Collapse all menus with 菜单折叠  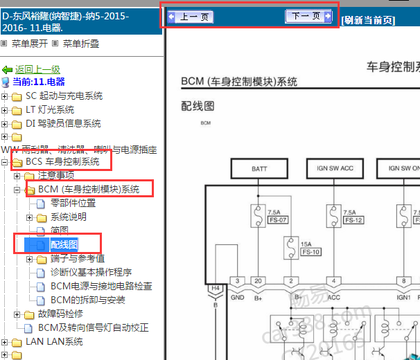(81, 44)
